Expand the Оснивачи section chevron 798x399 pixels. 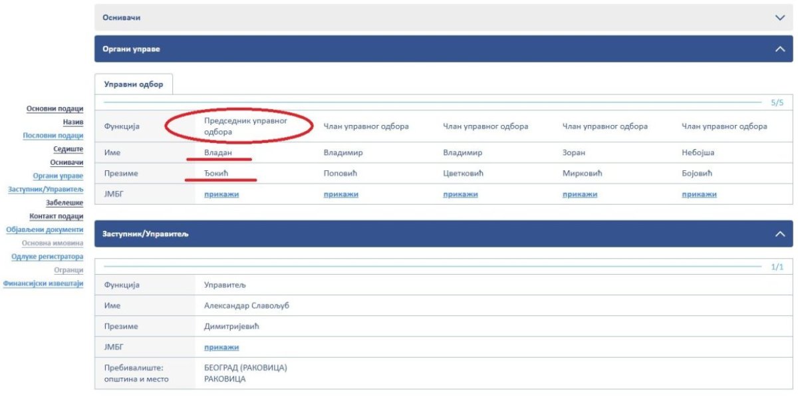[x=780, y=18]
